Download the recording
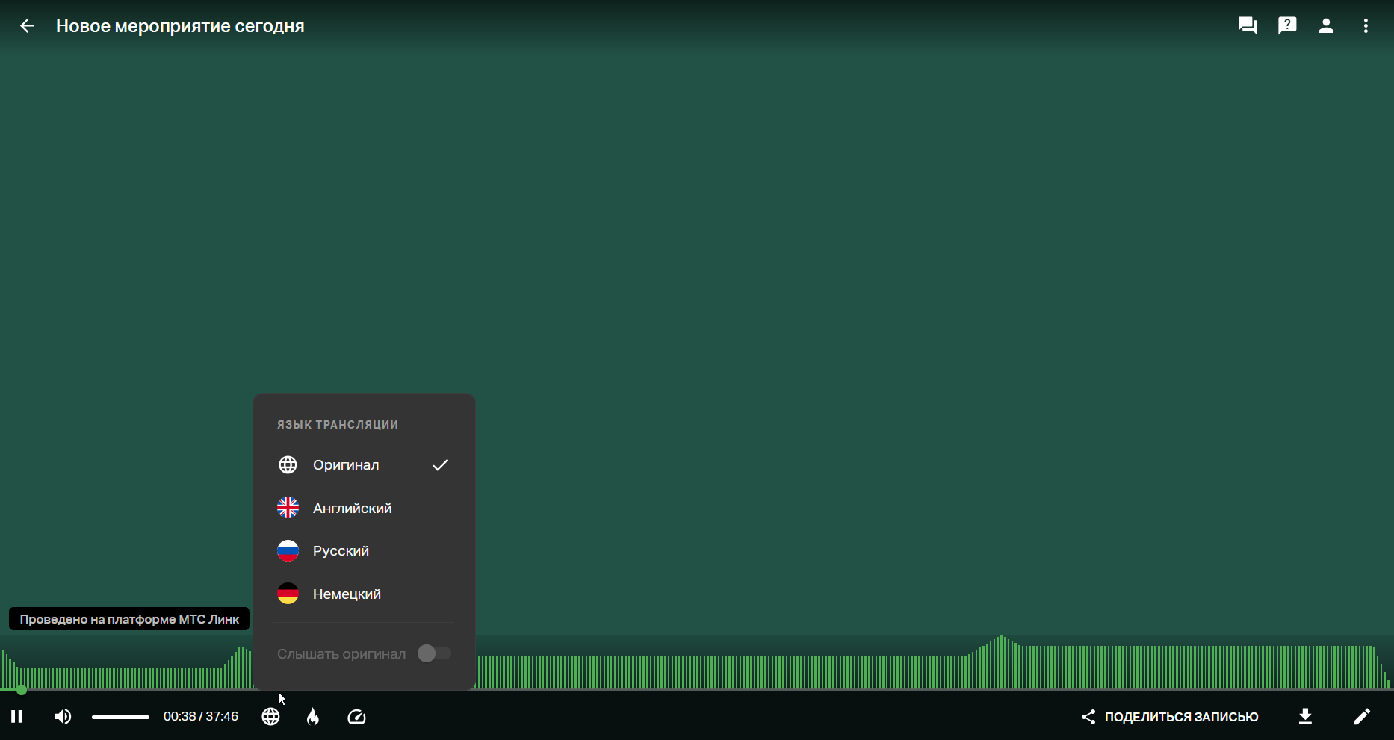Image resolution: width=1394 pixels, height=740 pixels. [x=1305, y=717]
